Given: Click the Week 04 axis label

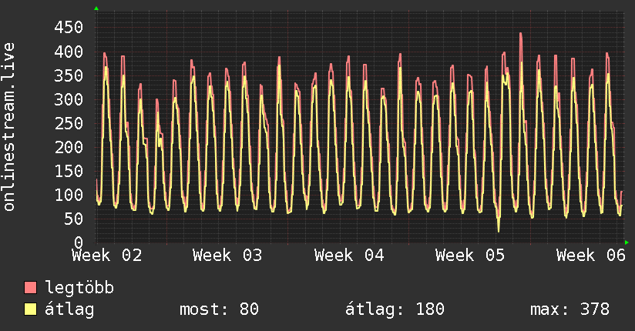Looking at the screenshot, I should click(x=349, y=256).
